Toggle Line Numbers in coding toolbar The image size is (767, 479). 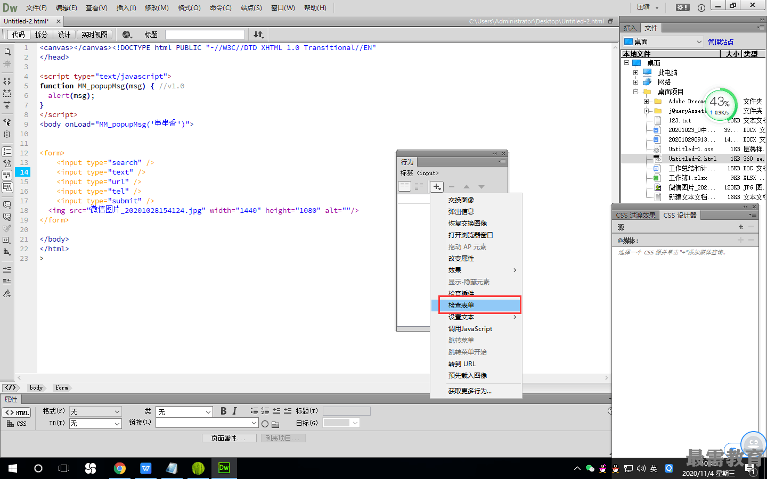7,152
